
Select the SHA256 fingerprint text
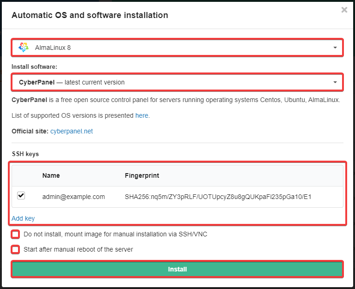(x=218, y=197)
